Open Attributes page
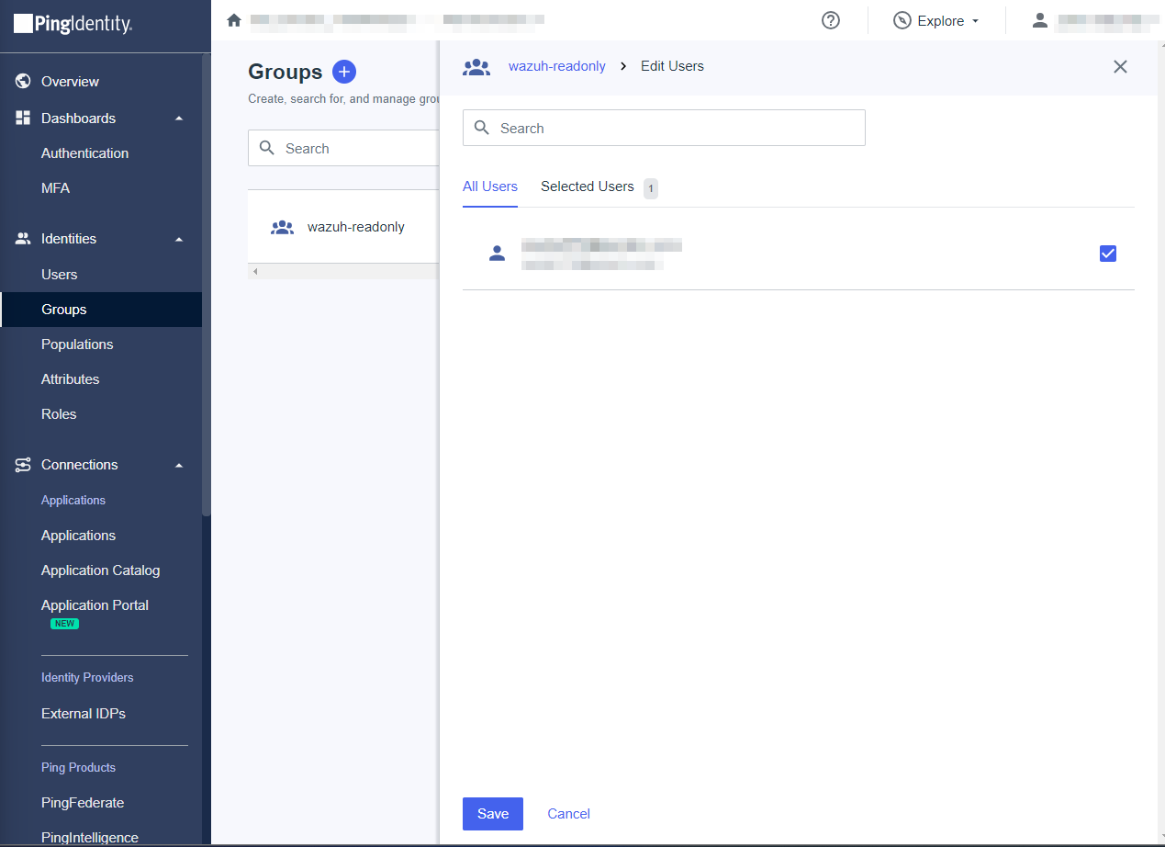Viewport: 1165px width, 847px height. (x=70, y=379)
